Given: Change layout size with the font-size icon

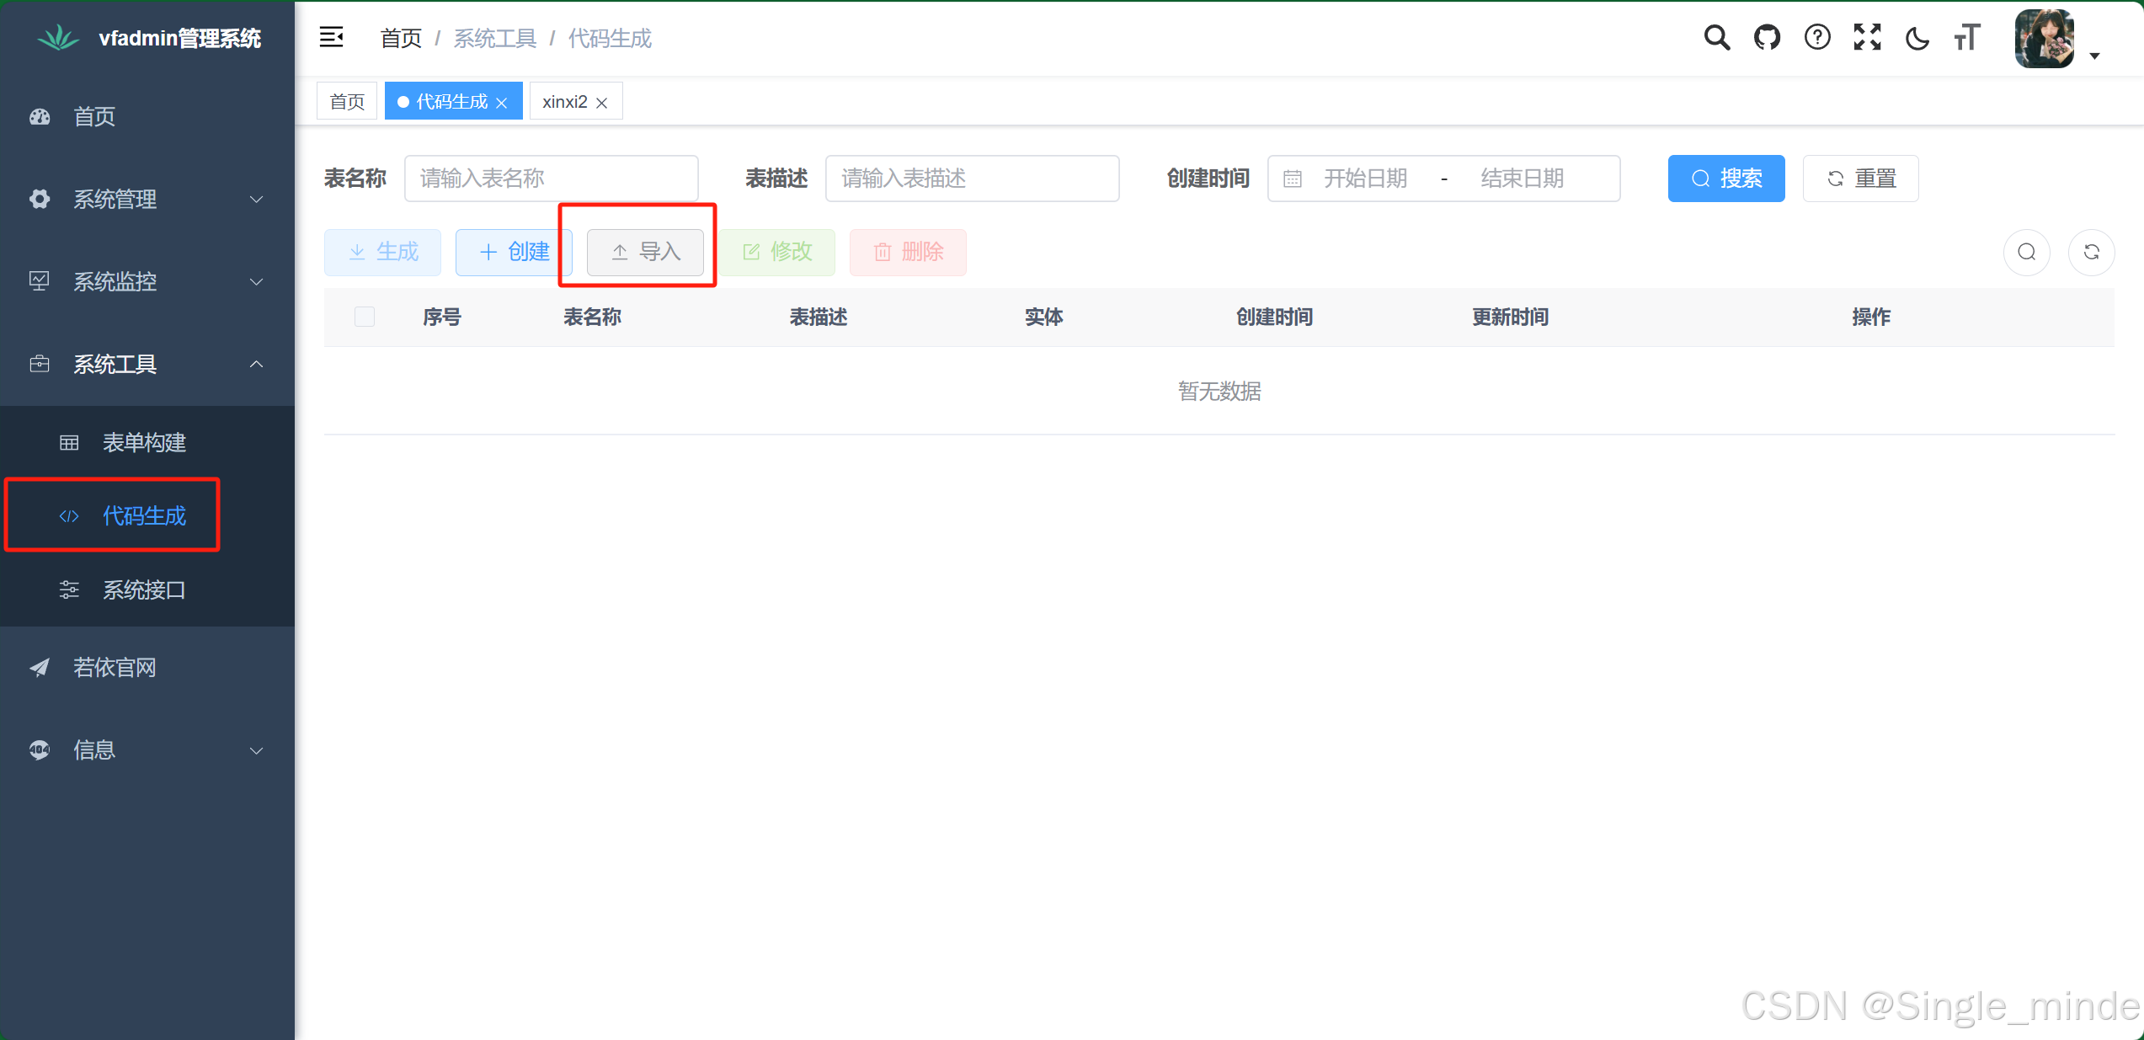Looking at the screenshot, I should [1967, 37].
